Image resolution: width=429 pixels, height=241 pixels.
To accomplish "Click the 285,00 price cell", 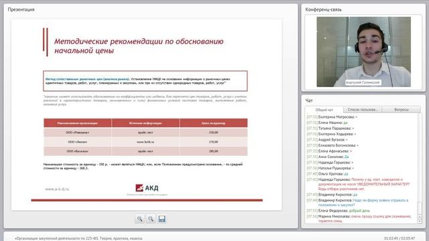I will click(213, 151).
